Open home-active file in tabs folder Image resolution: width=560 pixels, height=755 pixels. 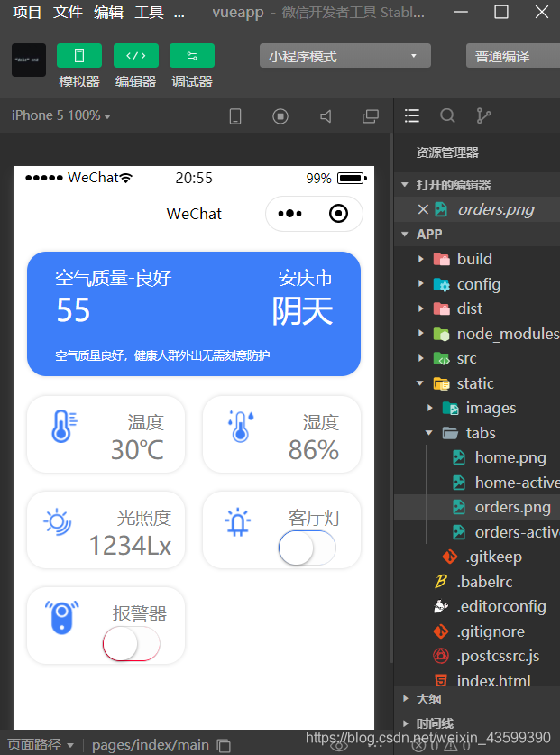coord(517,483)
